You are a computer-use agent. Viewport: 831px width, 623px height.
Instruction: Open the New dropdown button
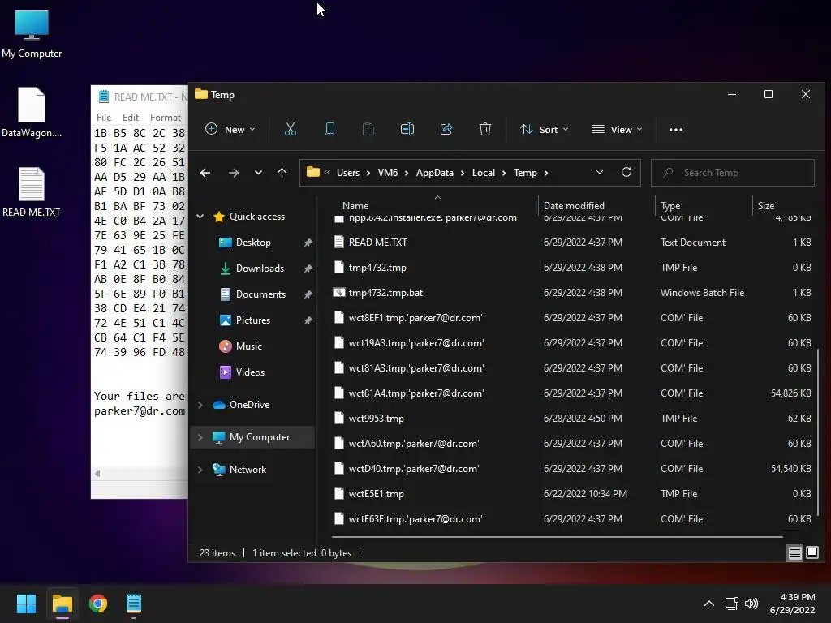click(230, 129)
